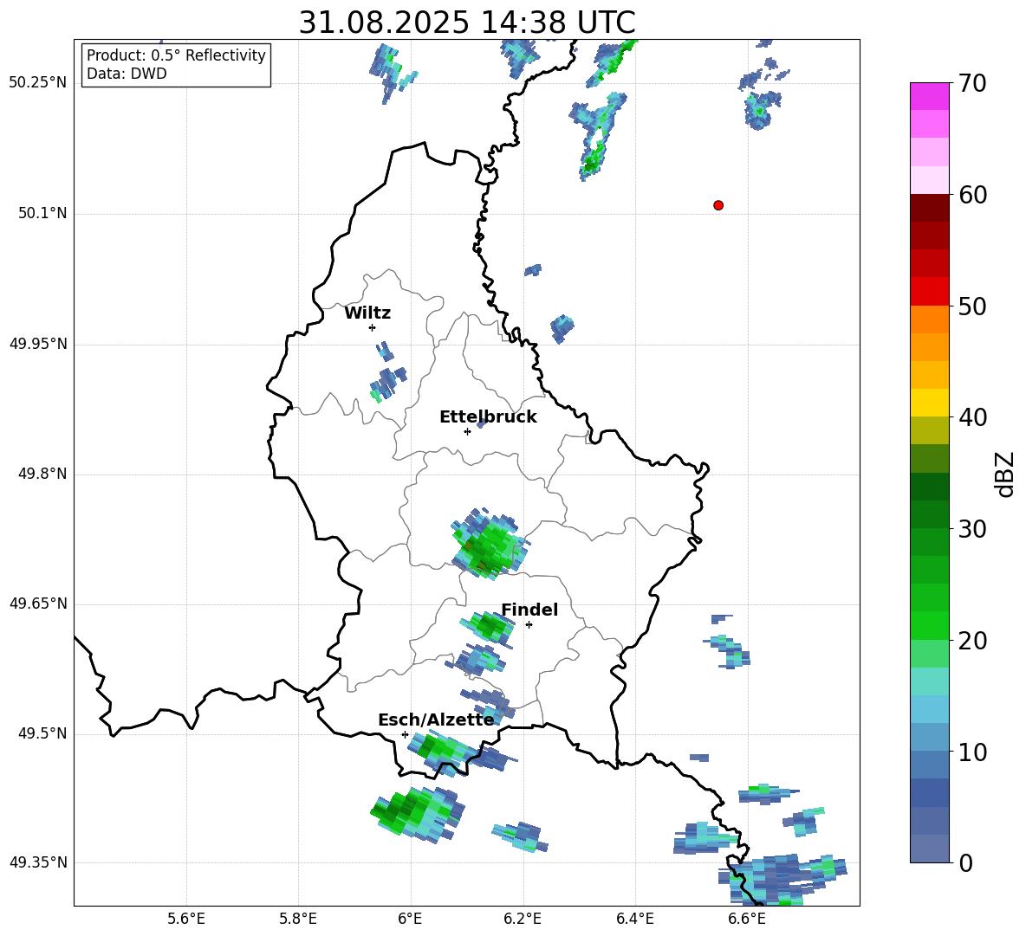The height and width of the screenshot is (936, 1026).
Task: Click the Findel city label
Action: pos(529,610)
